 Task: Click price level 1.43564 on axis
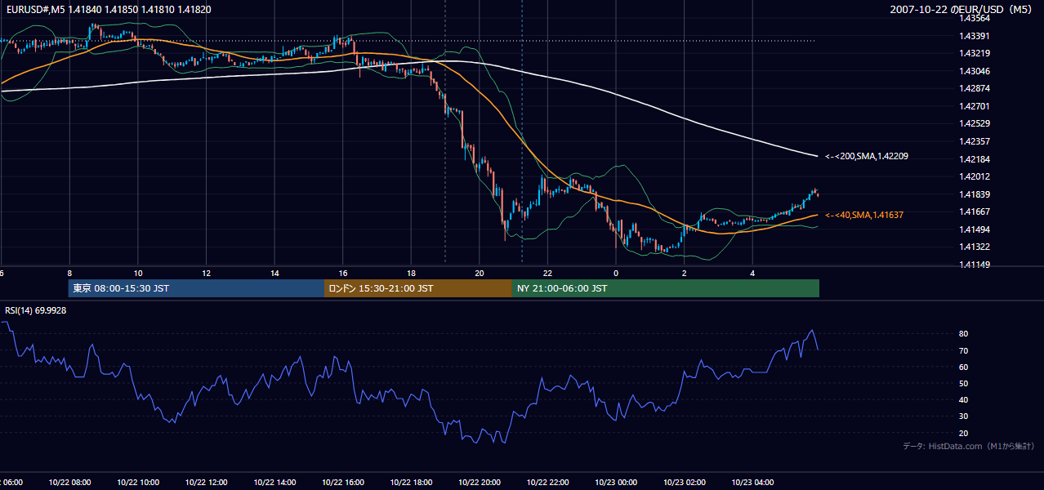973,18
